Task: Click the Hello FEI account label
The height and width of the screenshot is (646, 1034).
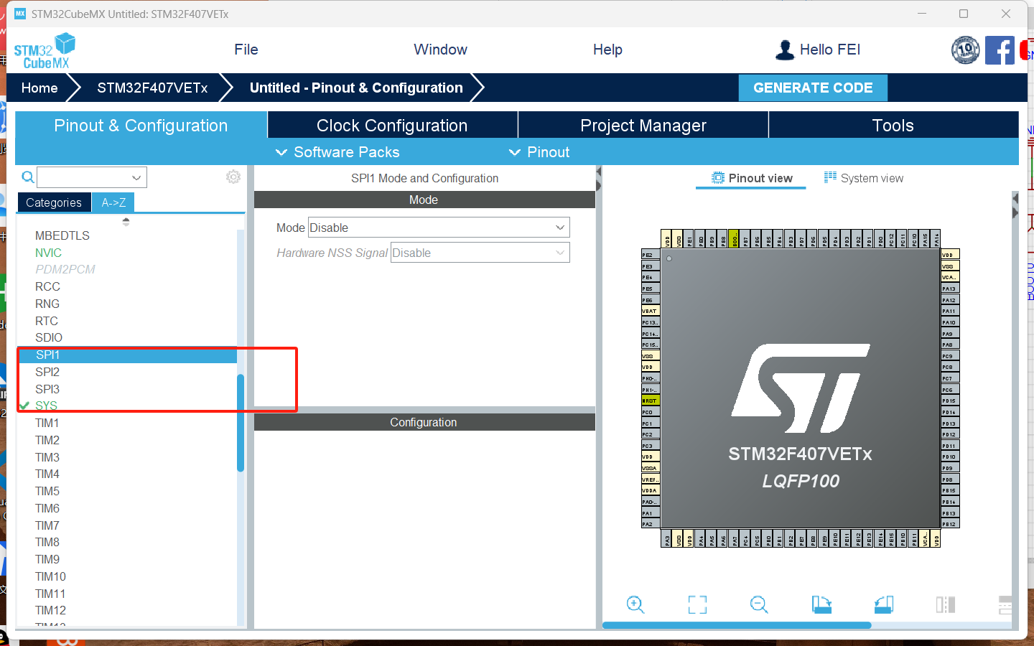Action: [830, 50]
